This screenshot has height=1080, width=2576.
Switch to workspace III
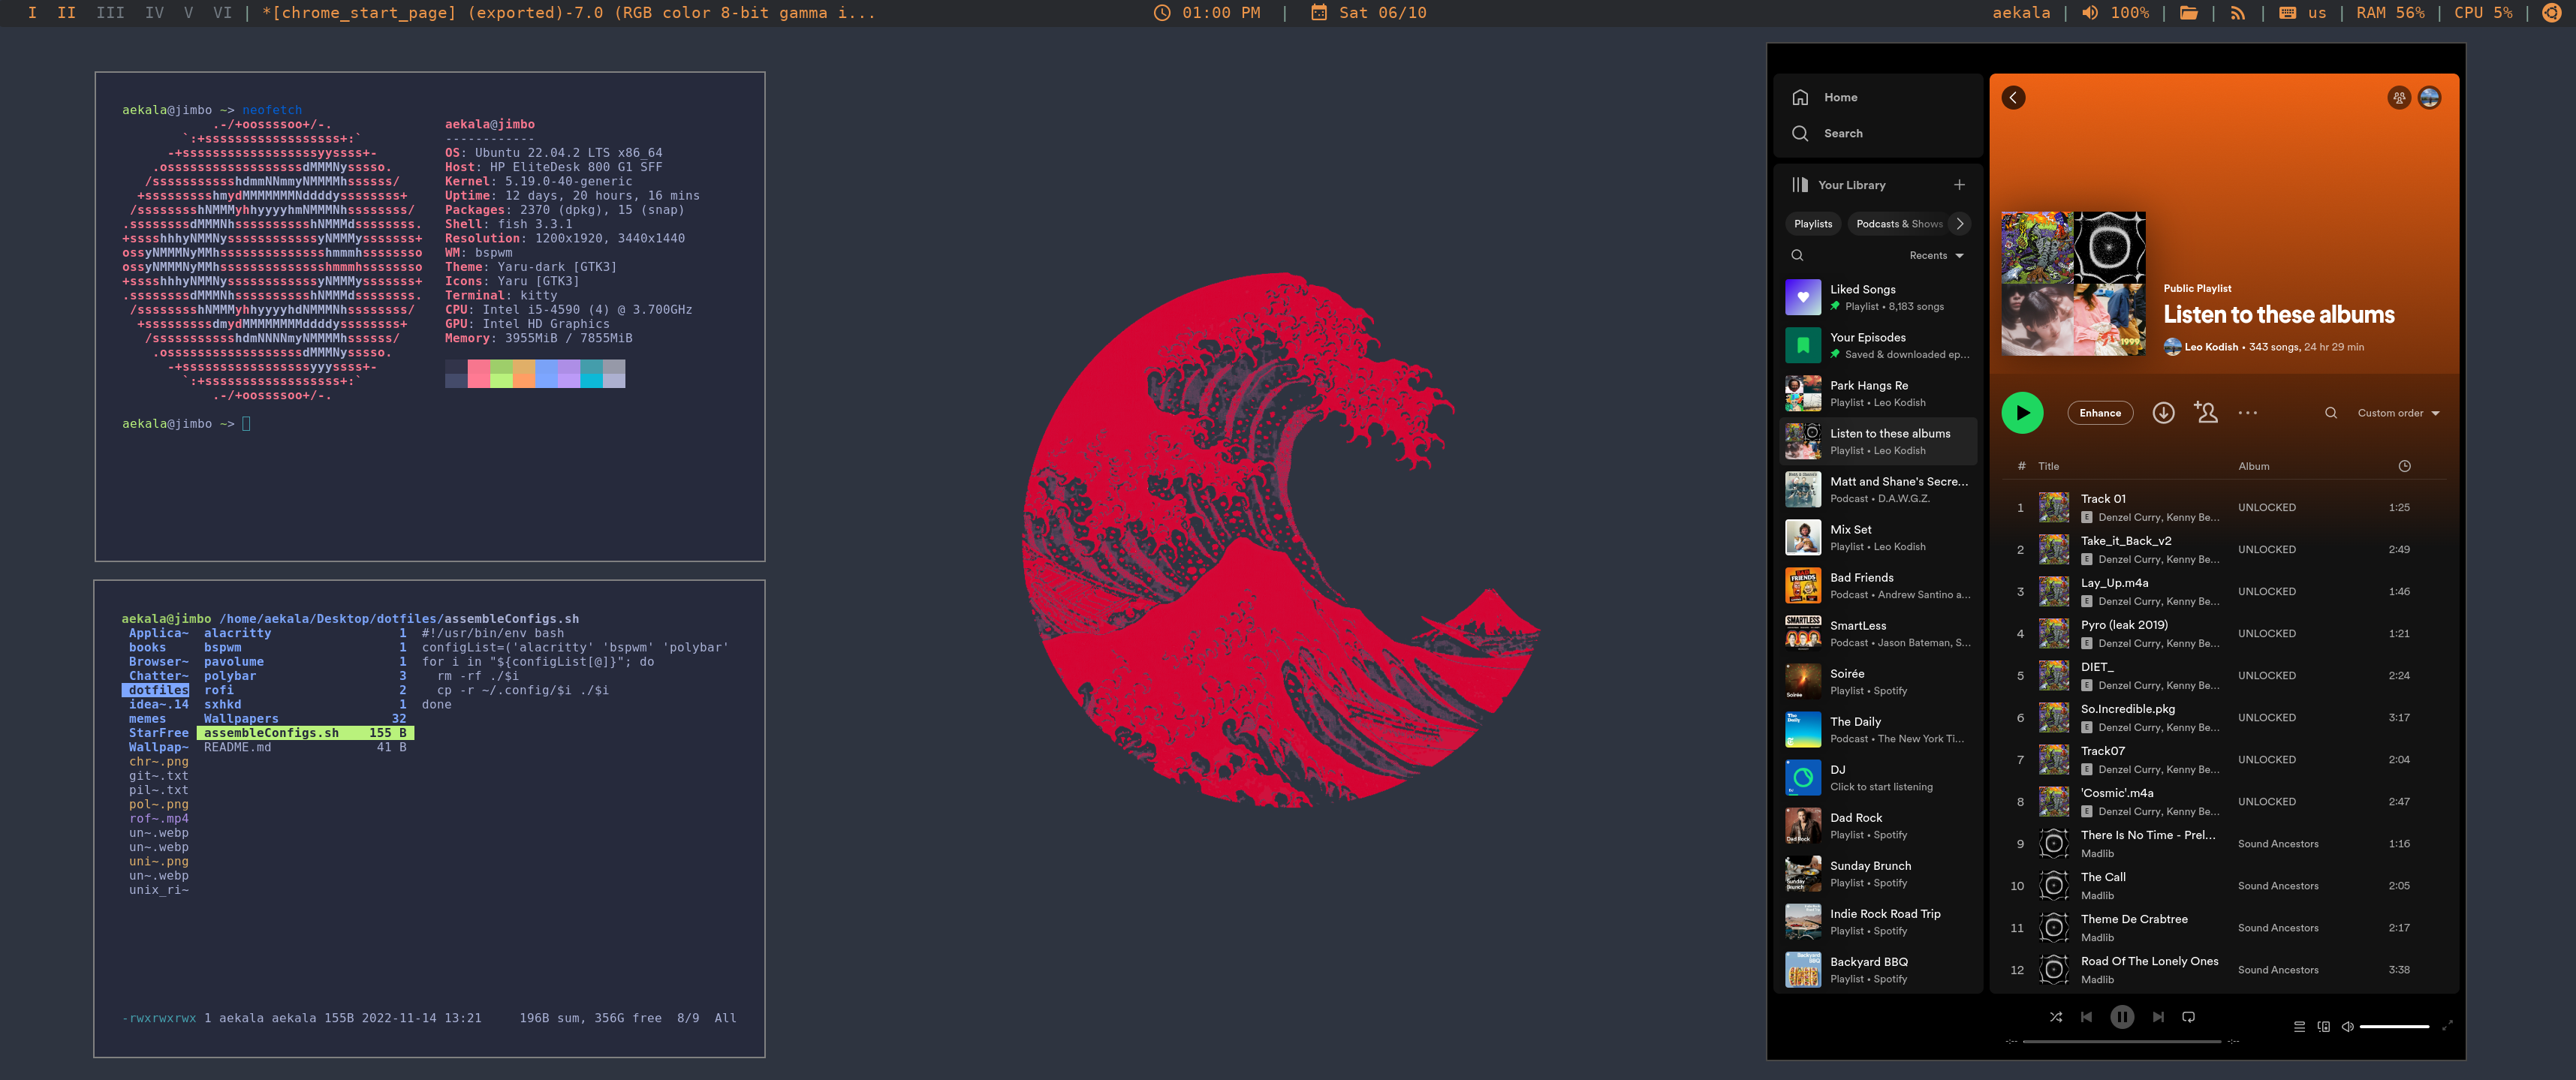coord(110,13)
